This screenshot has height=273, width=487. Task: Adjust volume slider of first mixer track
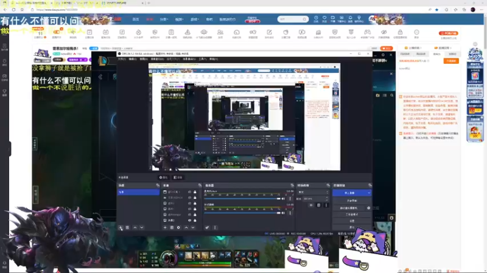coord(242,199)
